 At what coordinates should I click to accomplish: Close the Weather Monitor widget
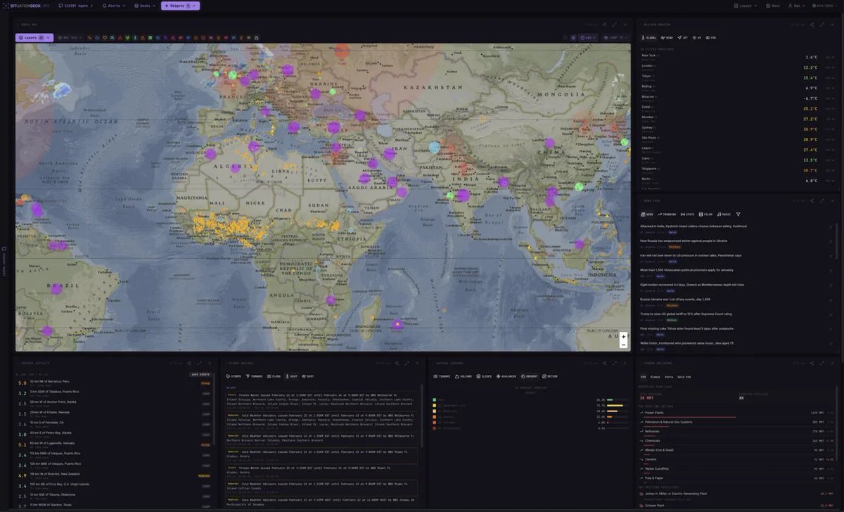point(832,25)
